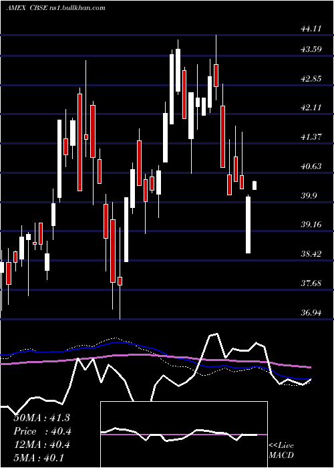
Task: Click inside the MACD inset chart
Action: [184, 435]
